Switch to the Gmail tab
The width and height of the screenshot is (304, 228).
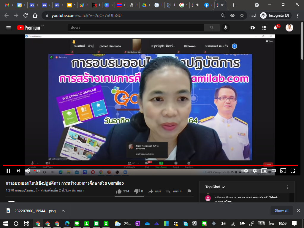click(7, 5)
